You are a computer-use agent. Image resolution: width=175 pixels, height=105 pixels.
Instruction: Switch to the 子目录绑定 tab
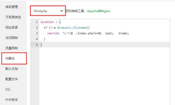[13, 17]
